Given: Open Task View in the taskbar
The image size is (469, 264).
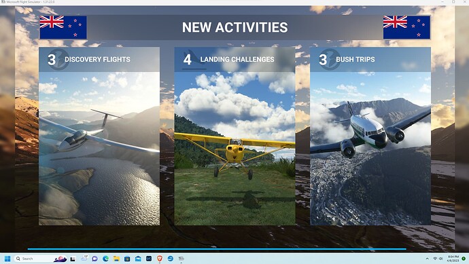Looking at the screenshot, I should tap(73, 259).
